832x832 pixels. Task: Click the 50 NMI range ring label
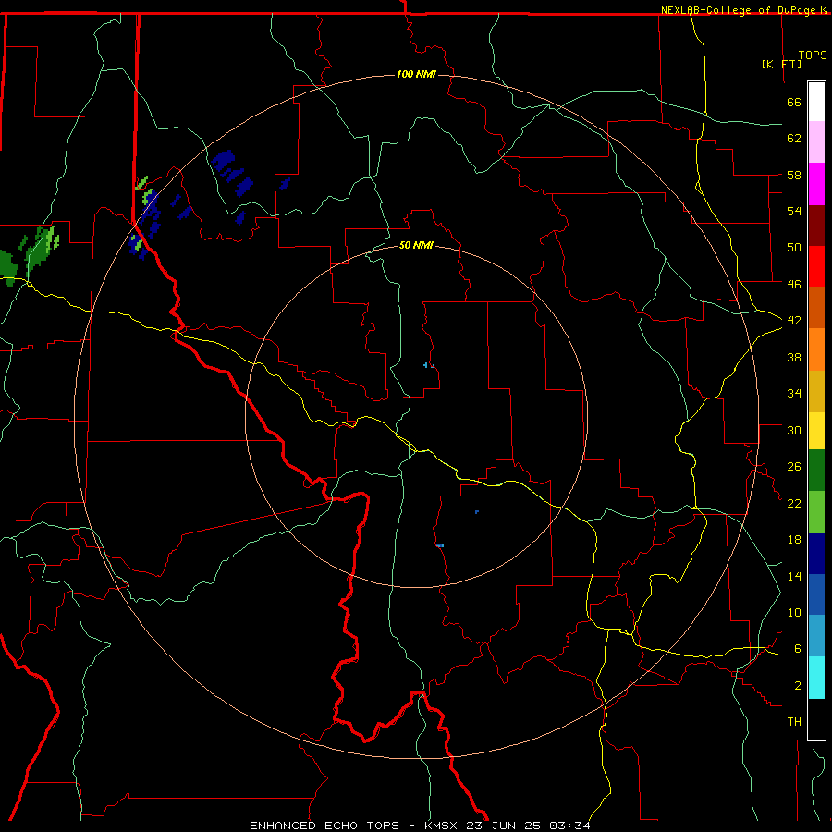(x=416, y=245)
